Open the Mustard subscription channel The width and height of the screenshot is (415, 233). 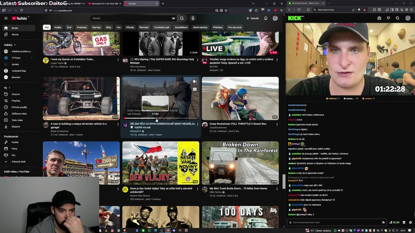point(19,77)
